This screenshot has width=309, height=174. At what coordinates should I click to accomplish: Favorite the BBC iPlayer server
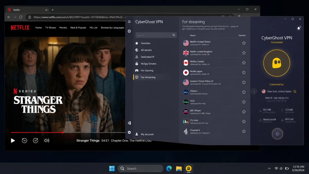pyautogui.click(x=244, y=112)
